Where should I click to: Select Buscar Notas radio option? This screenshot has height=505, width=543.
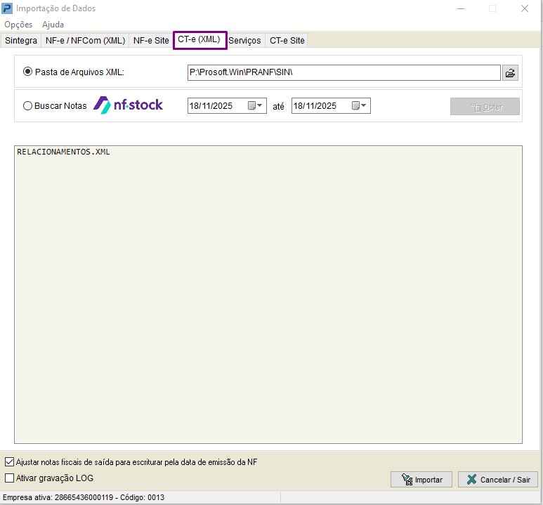click(x=27, y=105)
